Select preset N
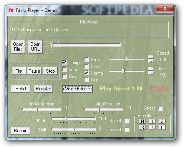 pyautogui.click(x=143, y=121)
